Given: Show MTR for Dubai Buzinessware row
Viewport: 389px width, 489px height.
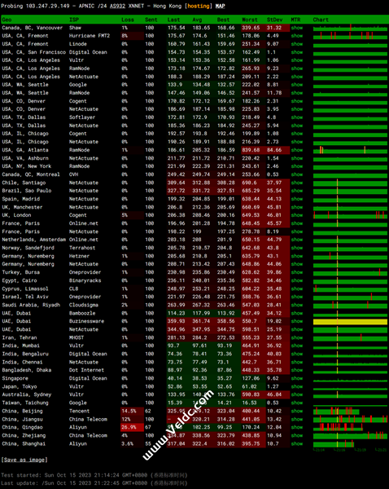Looking at the screenshot, I should pyautogui.click(x=297, y=321).
